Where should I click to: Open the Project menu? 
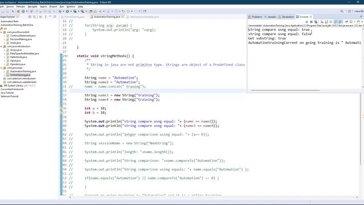pos(53,6)
